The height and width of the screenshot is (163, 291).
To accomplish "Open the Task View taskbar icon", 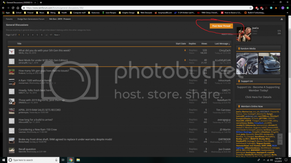I will coord(63,160).
